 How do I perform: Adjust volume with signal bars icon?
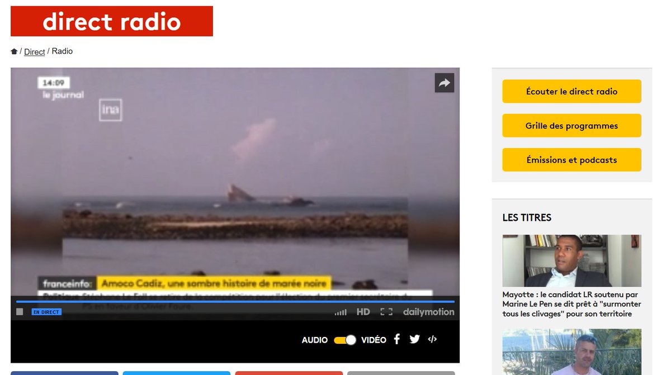(341, 312)
